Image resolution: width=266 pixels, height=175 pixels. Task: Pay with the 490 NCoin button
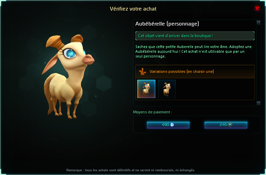pyautogui.click(x=168, y=125)
